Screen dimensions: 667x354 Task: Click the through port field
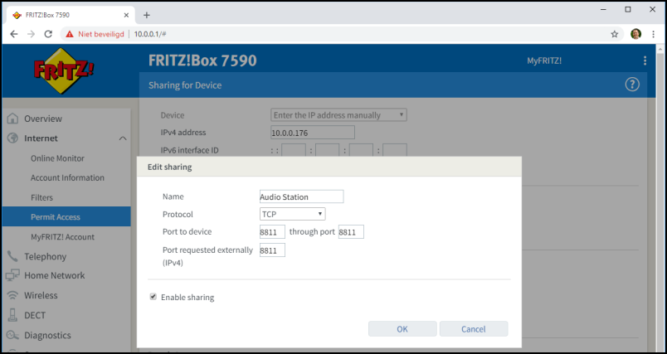[351, 232]
